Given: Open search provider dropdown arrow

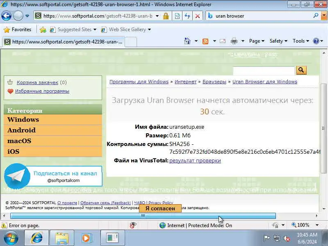Looking at the screenshot, I should [324, 16].
